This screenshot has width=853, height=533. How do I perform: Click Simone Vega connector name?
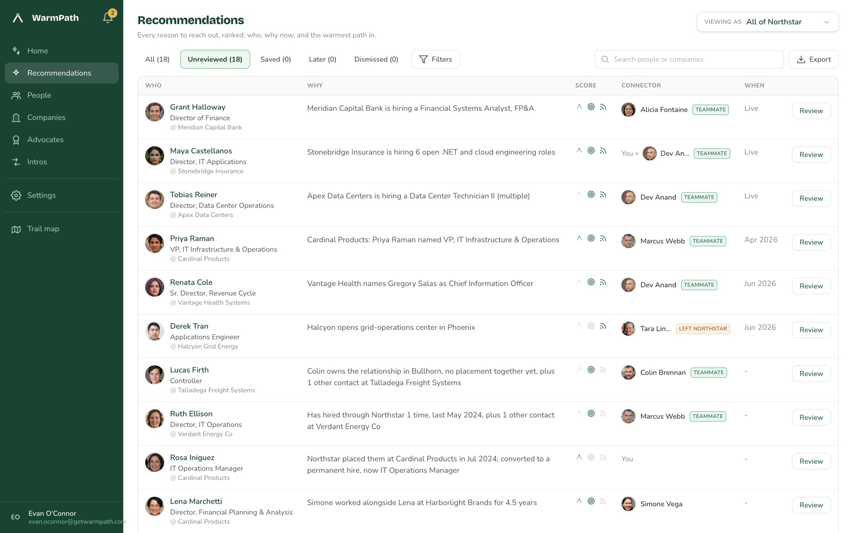point(661,504)
